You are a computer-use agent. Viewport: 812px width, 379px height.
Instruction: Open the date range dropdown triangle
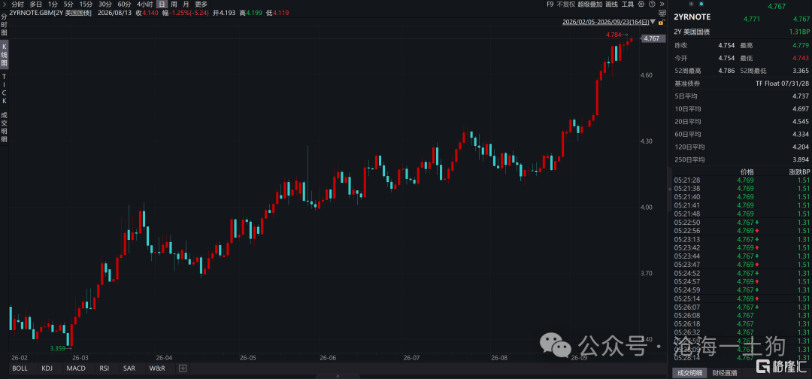(x=653, y=22)
